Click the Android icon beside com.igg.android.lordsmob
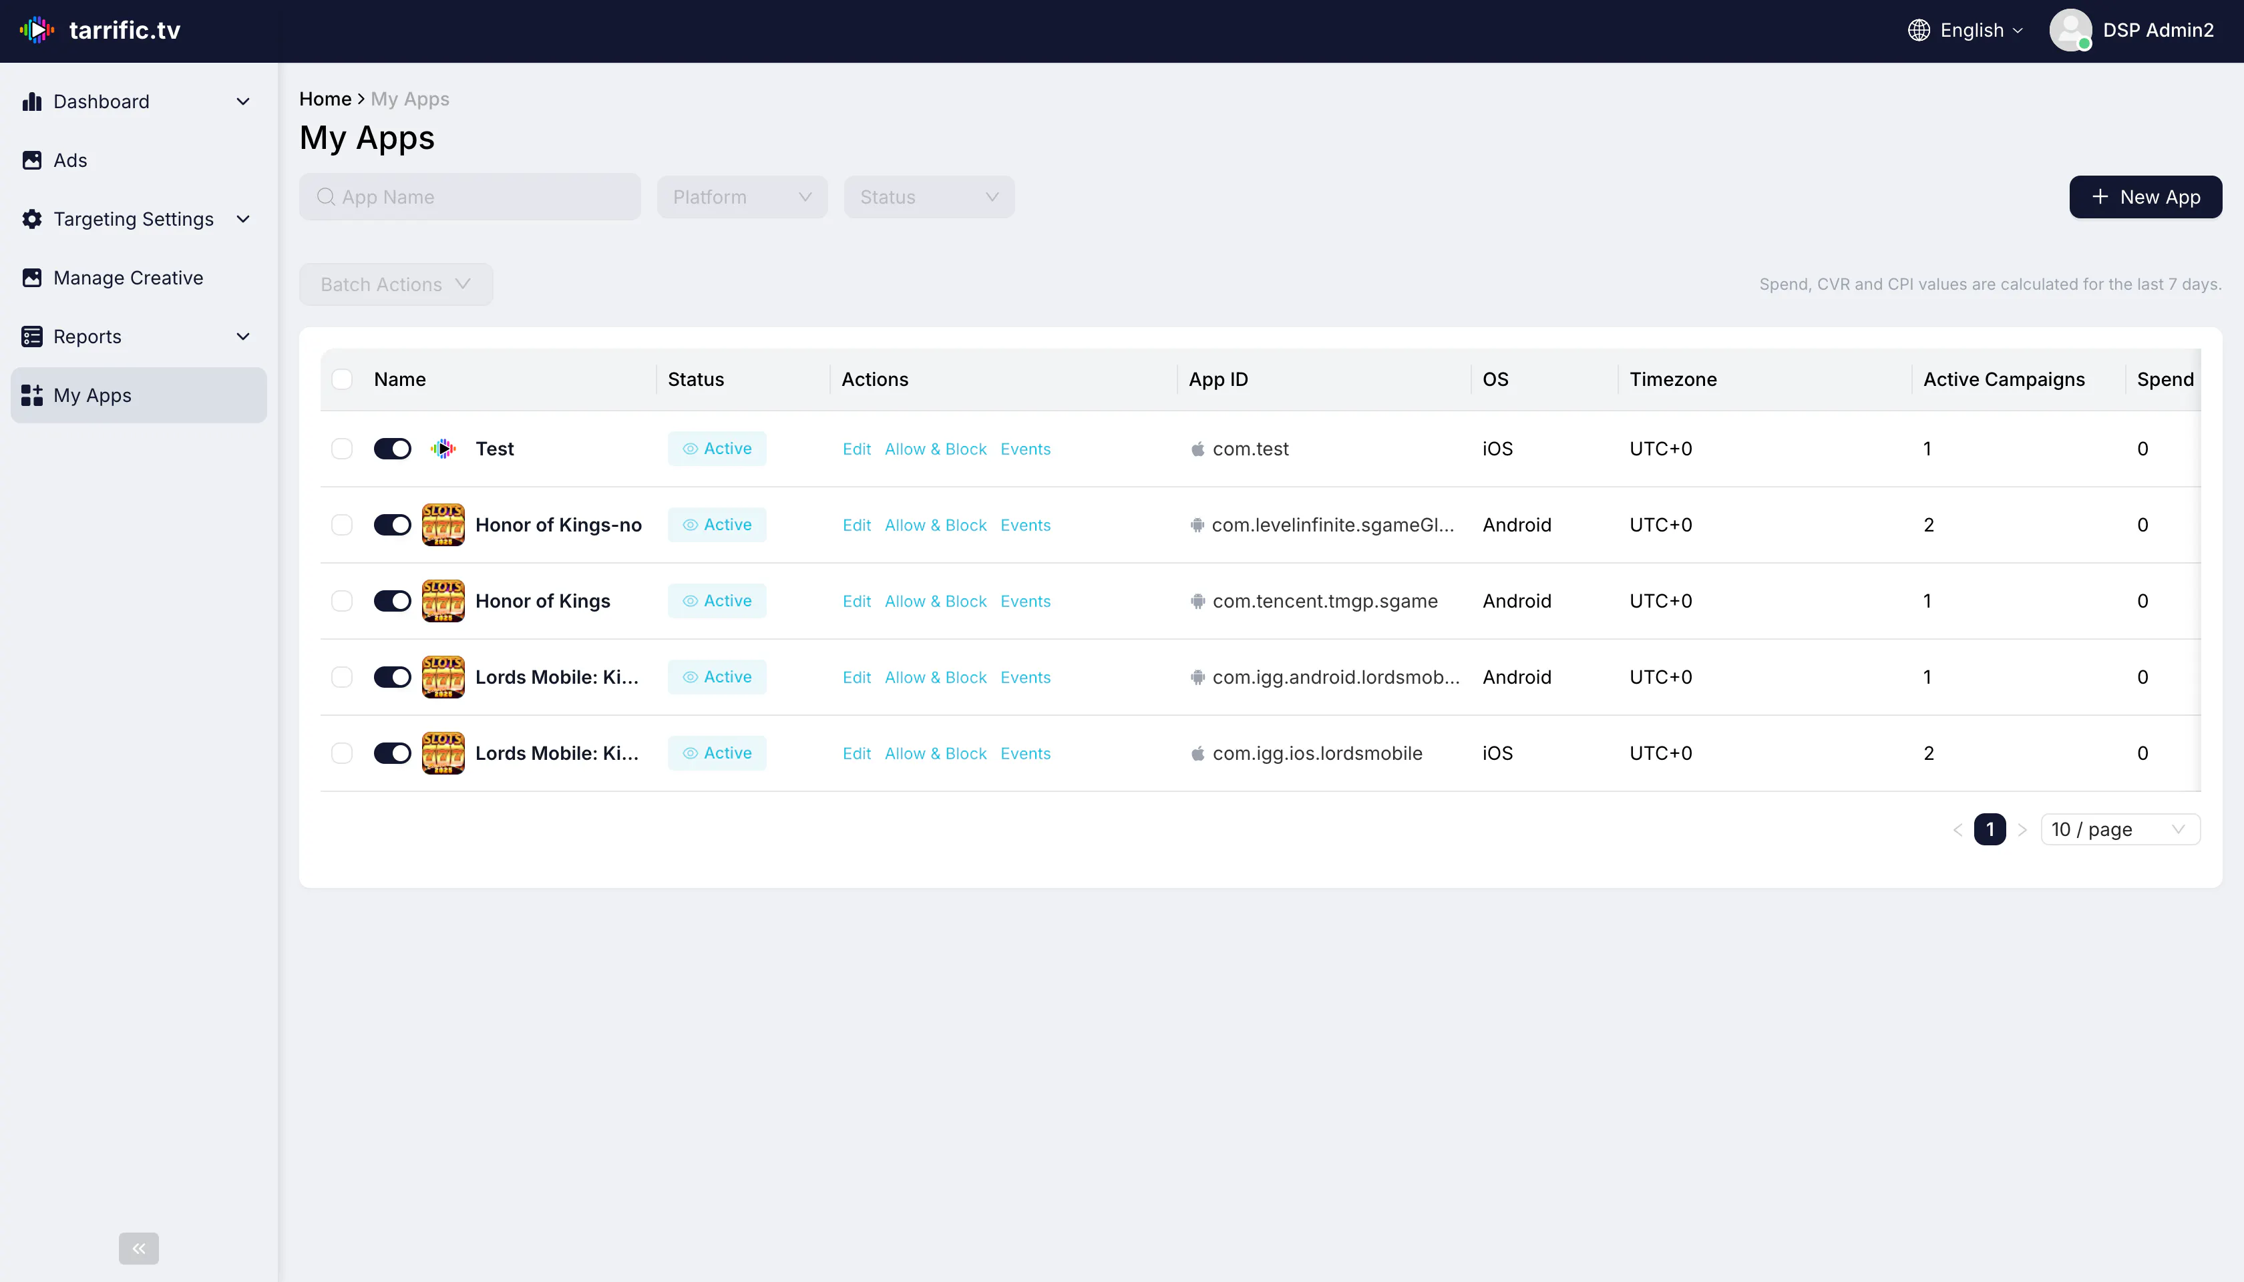 (x=1197, y=677)
